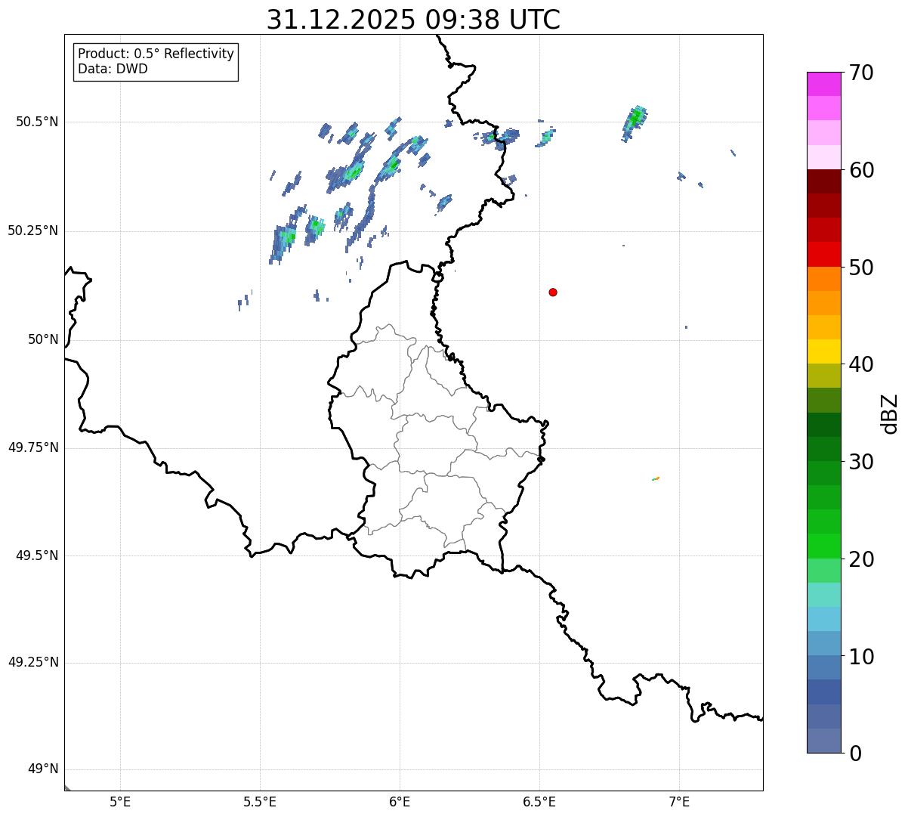Image resolution: width=908 pixels, height=817 pixels.
Task: Click the small orange echo near 6.9°E
Action: coord(656,478)
